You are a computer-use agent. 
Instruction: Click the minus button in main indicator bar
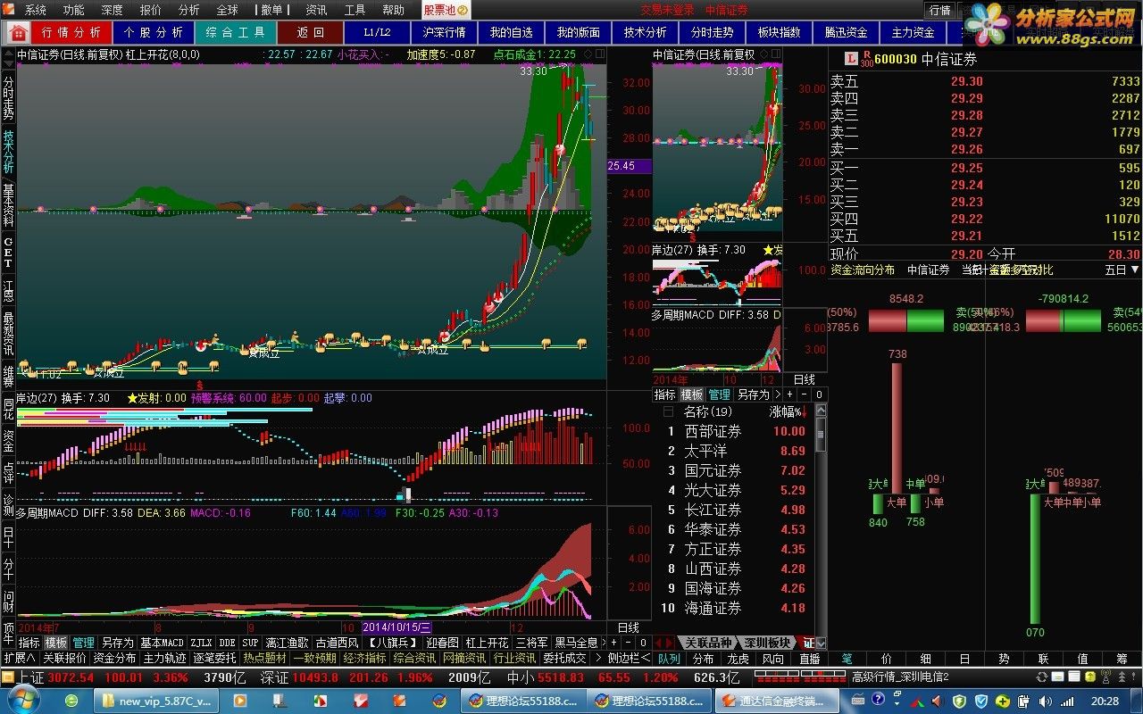[x=629, y=643]
